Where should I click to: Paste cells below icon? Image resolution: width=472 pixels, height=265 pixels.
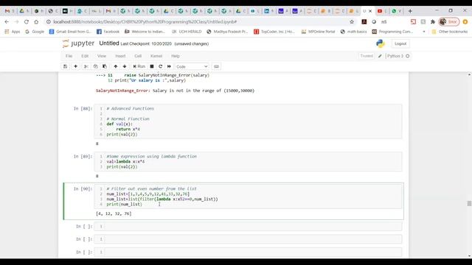[105, 66]
